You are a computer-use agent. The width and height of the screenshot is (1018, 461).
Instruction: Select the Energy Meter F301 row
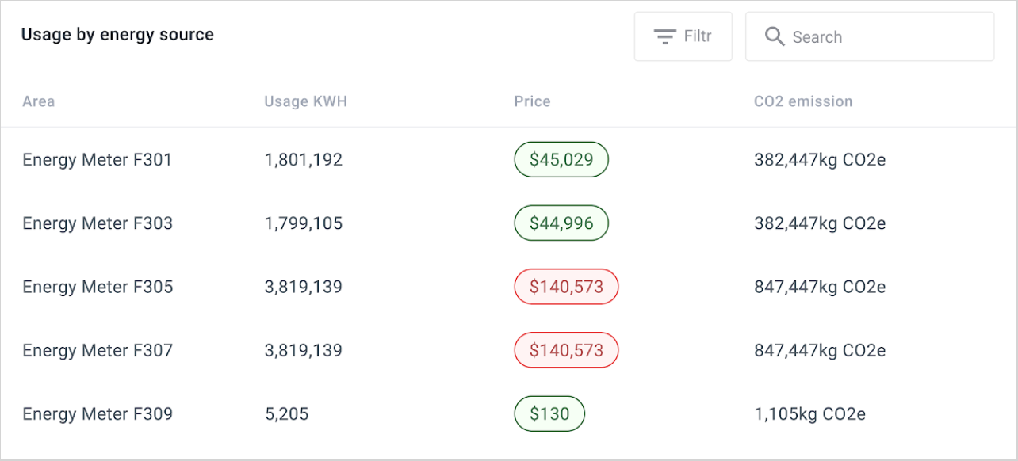(x=98, y=160)
